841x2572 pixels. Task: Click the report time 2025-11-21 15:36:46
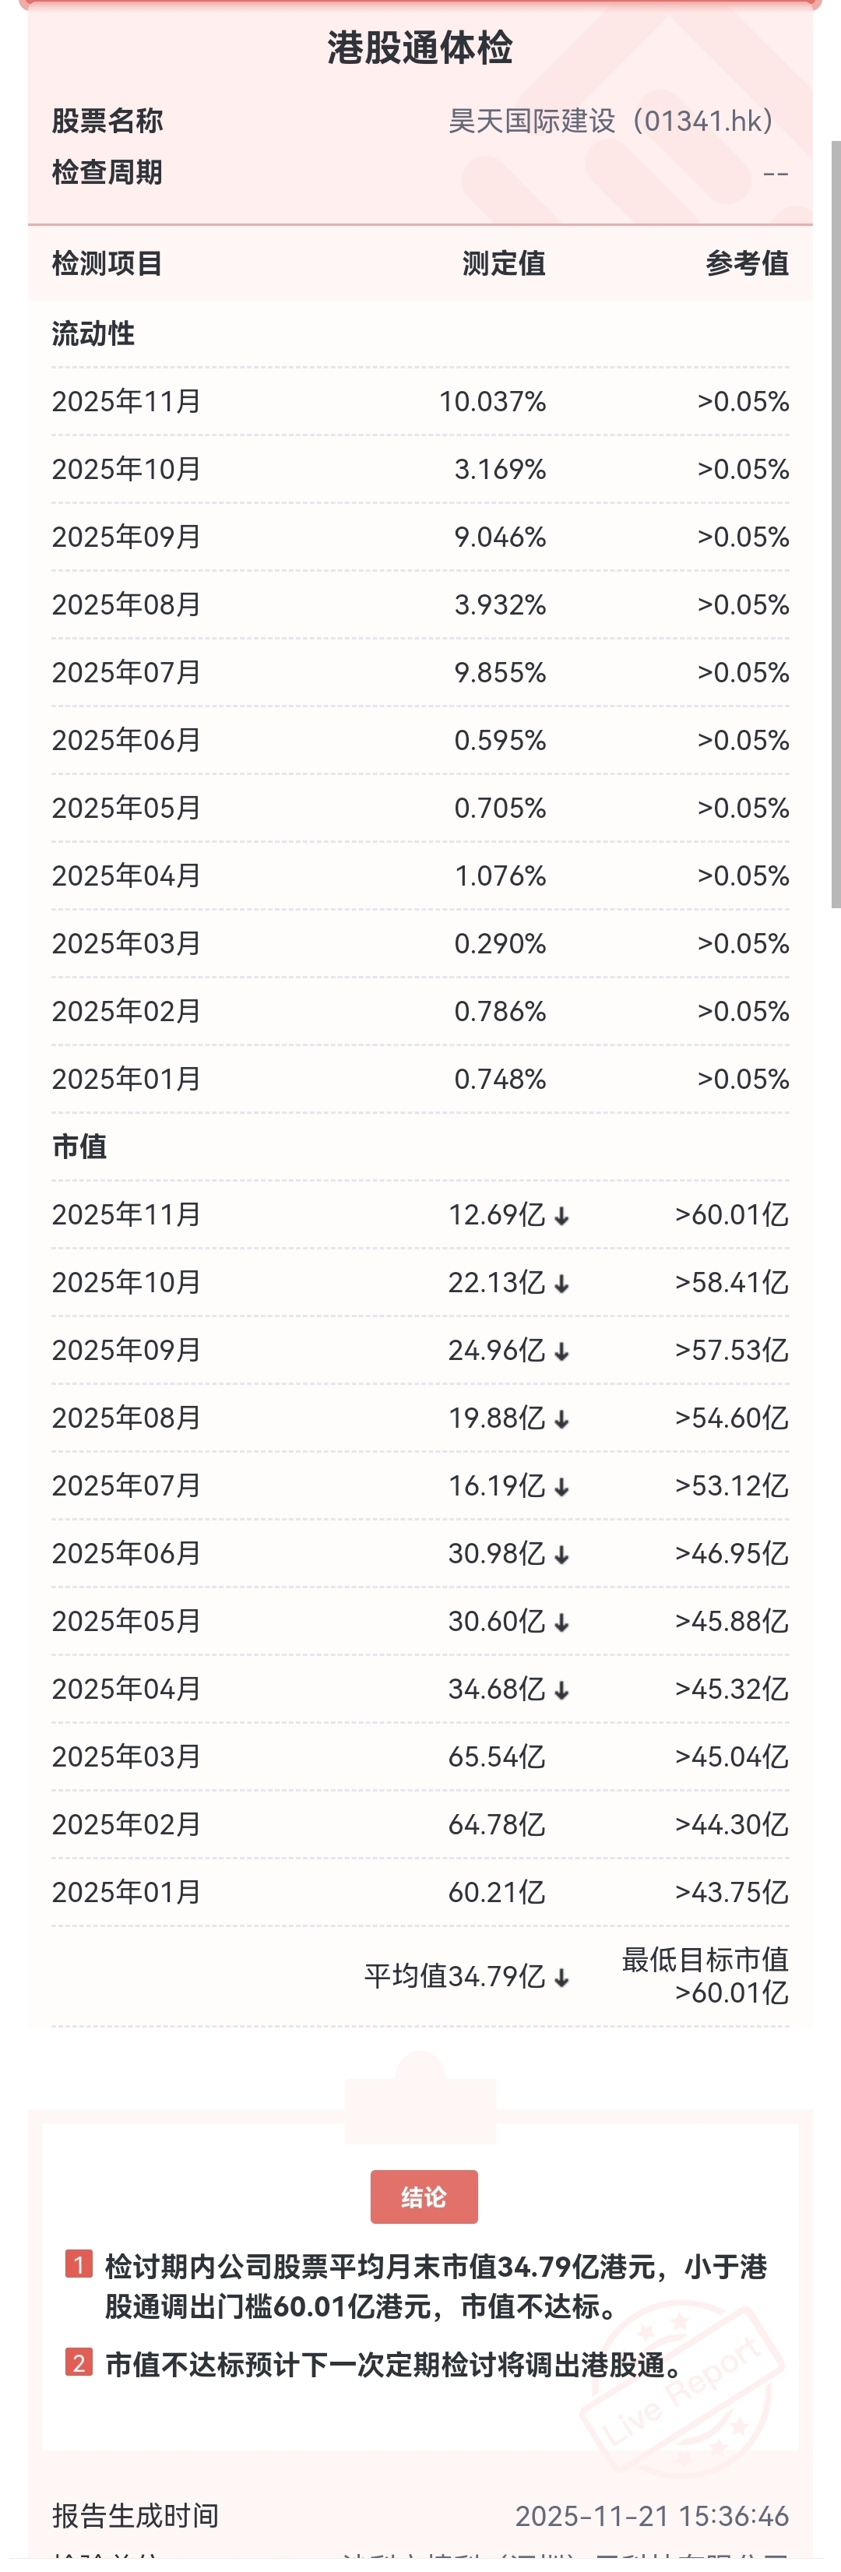[653, 2516]
